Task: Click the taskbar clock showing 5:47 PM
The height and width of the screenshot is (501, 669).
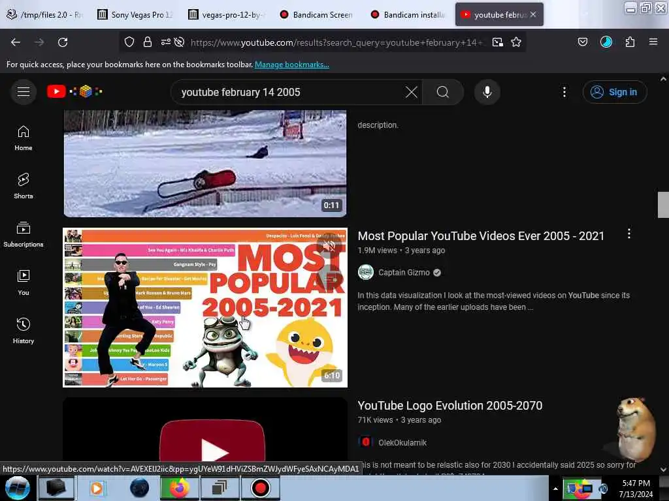Action: coord(636,489)
